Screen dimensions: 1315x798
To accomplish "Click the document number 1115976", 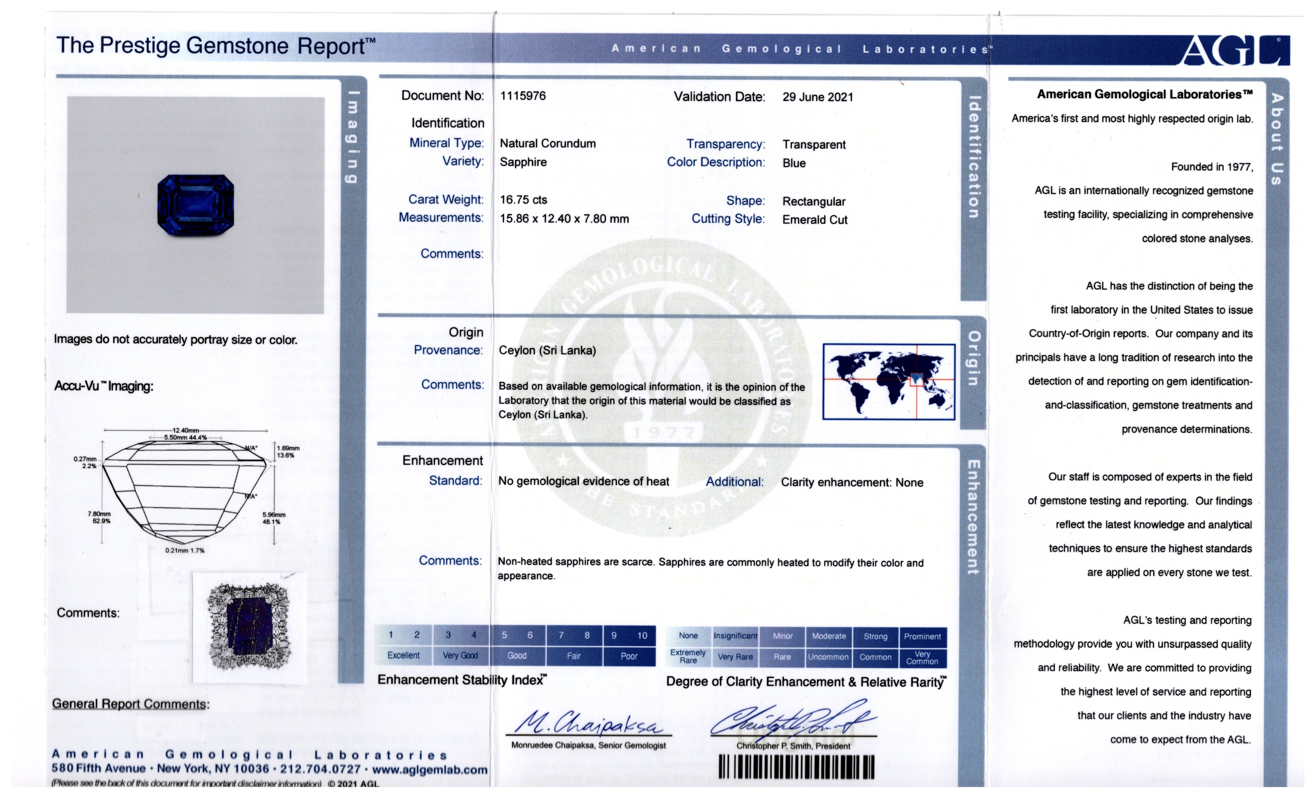I will (522, 96).
